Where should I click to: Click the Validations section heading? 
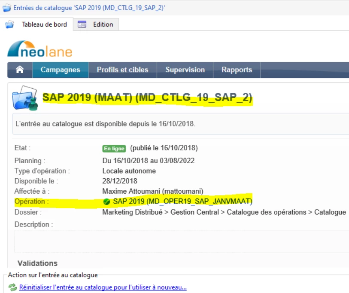click(x=38, y=263)
